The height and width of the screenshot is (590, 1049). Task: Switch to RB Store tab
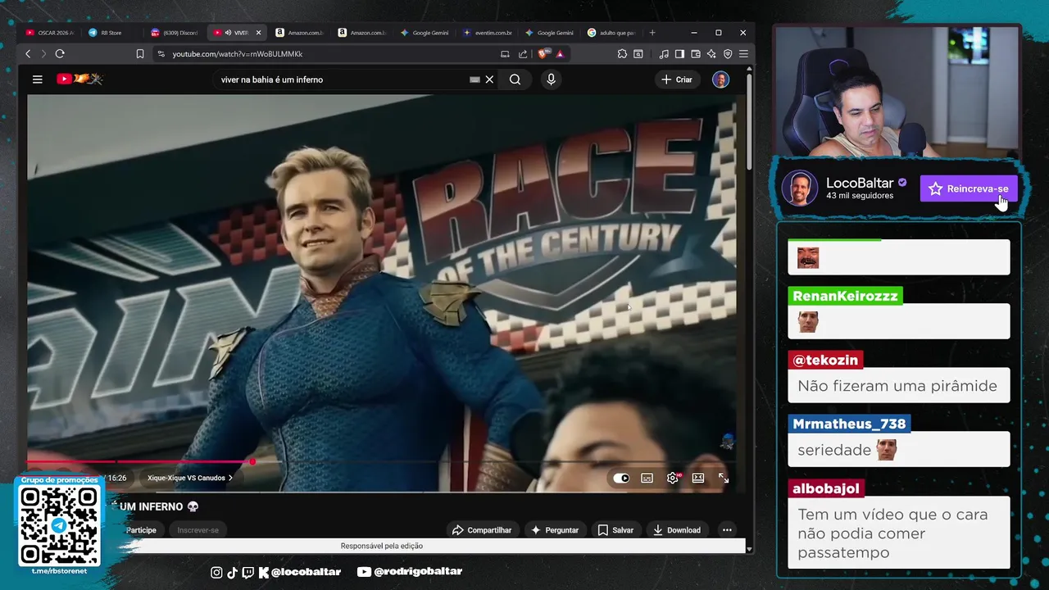point(111,33)
